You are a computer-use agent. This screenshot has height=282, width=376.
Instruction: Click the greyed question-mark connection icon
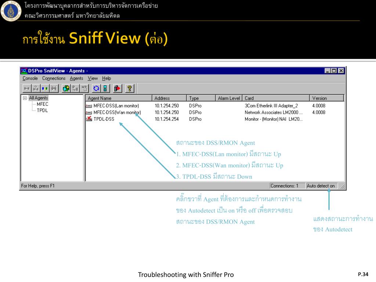(36, 88)
